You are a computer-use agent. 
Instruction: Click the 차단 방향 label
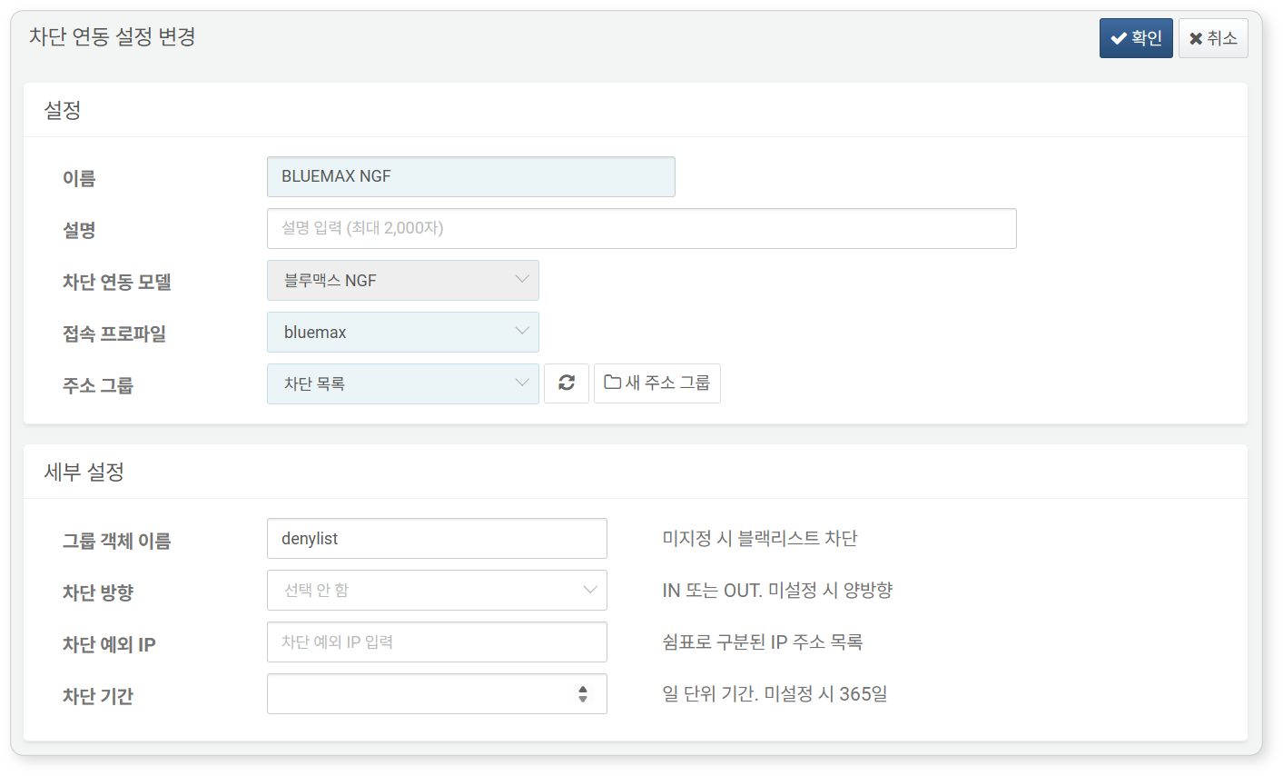tap(98, 592)
